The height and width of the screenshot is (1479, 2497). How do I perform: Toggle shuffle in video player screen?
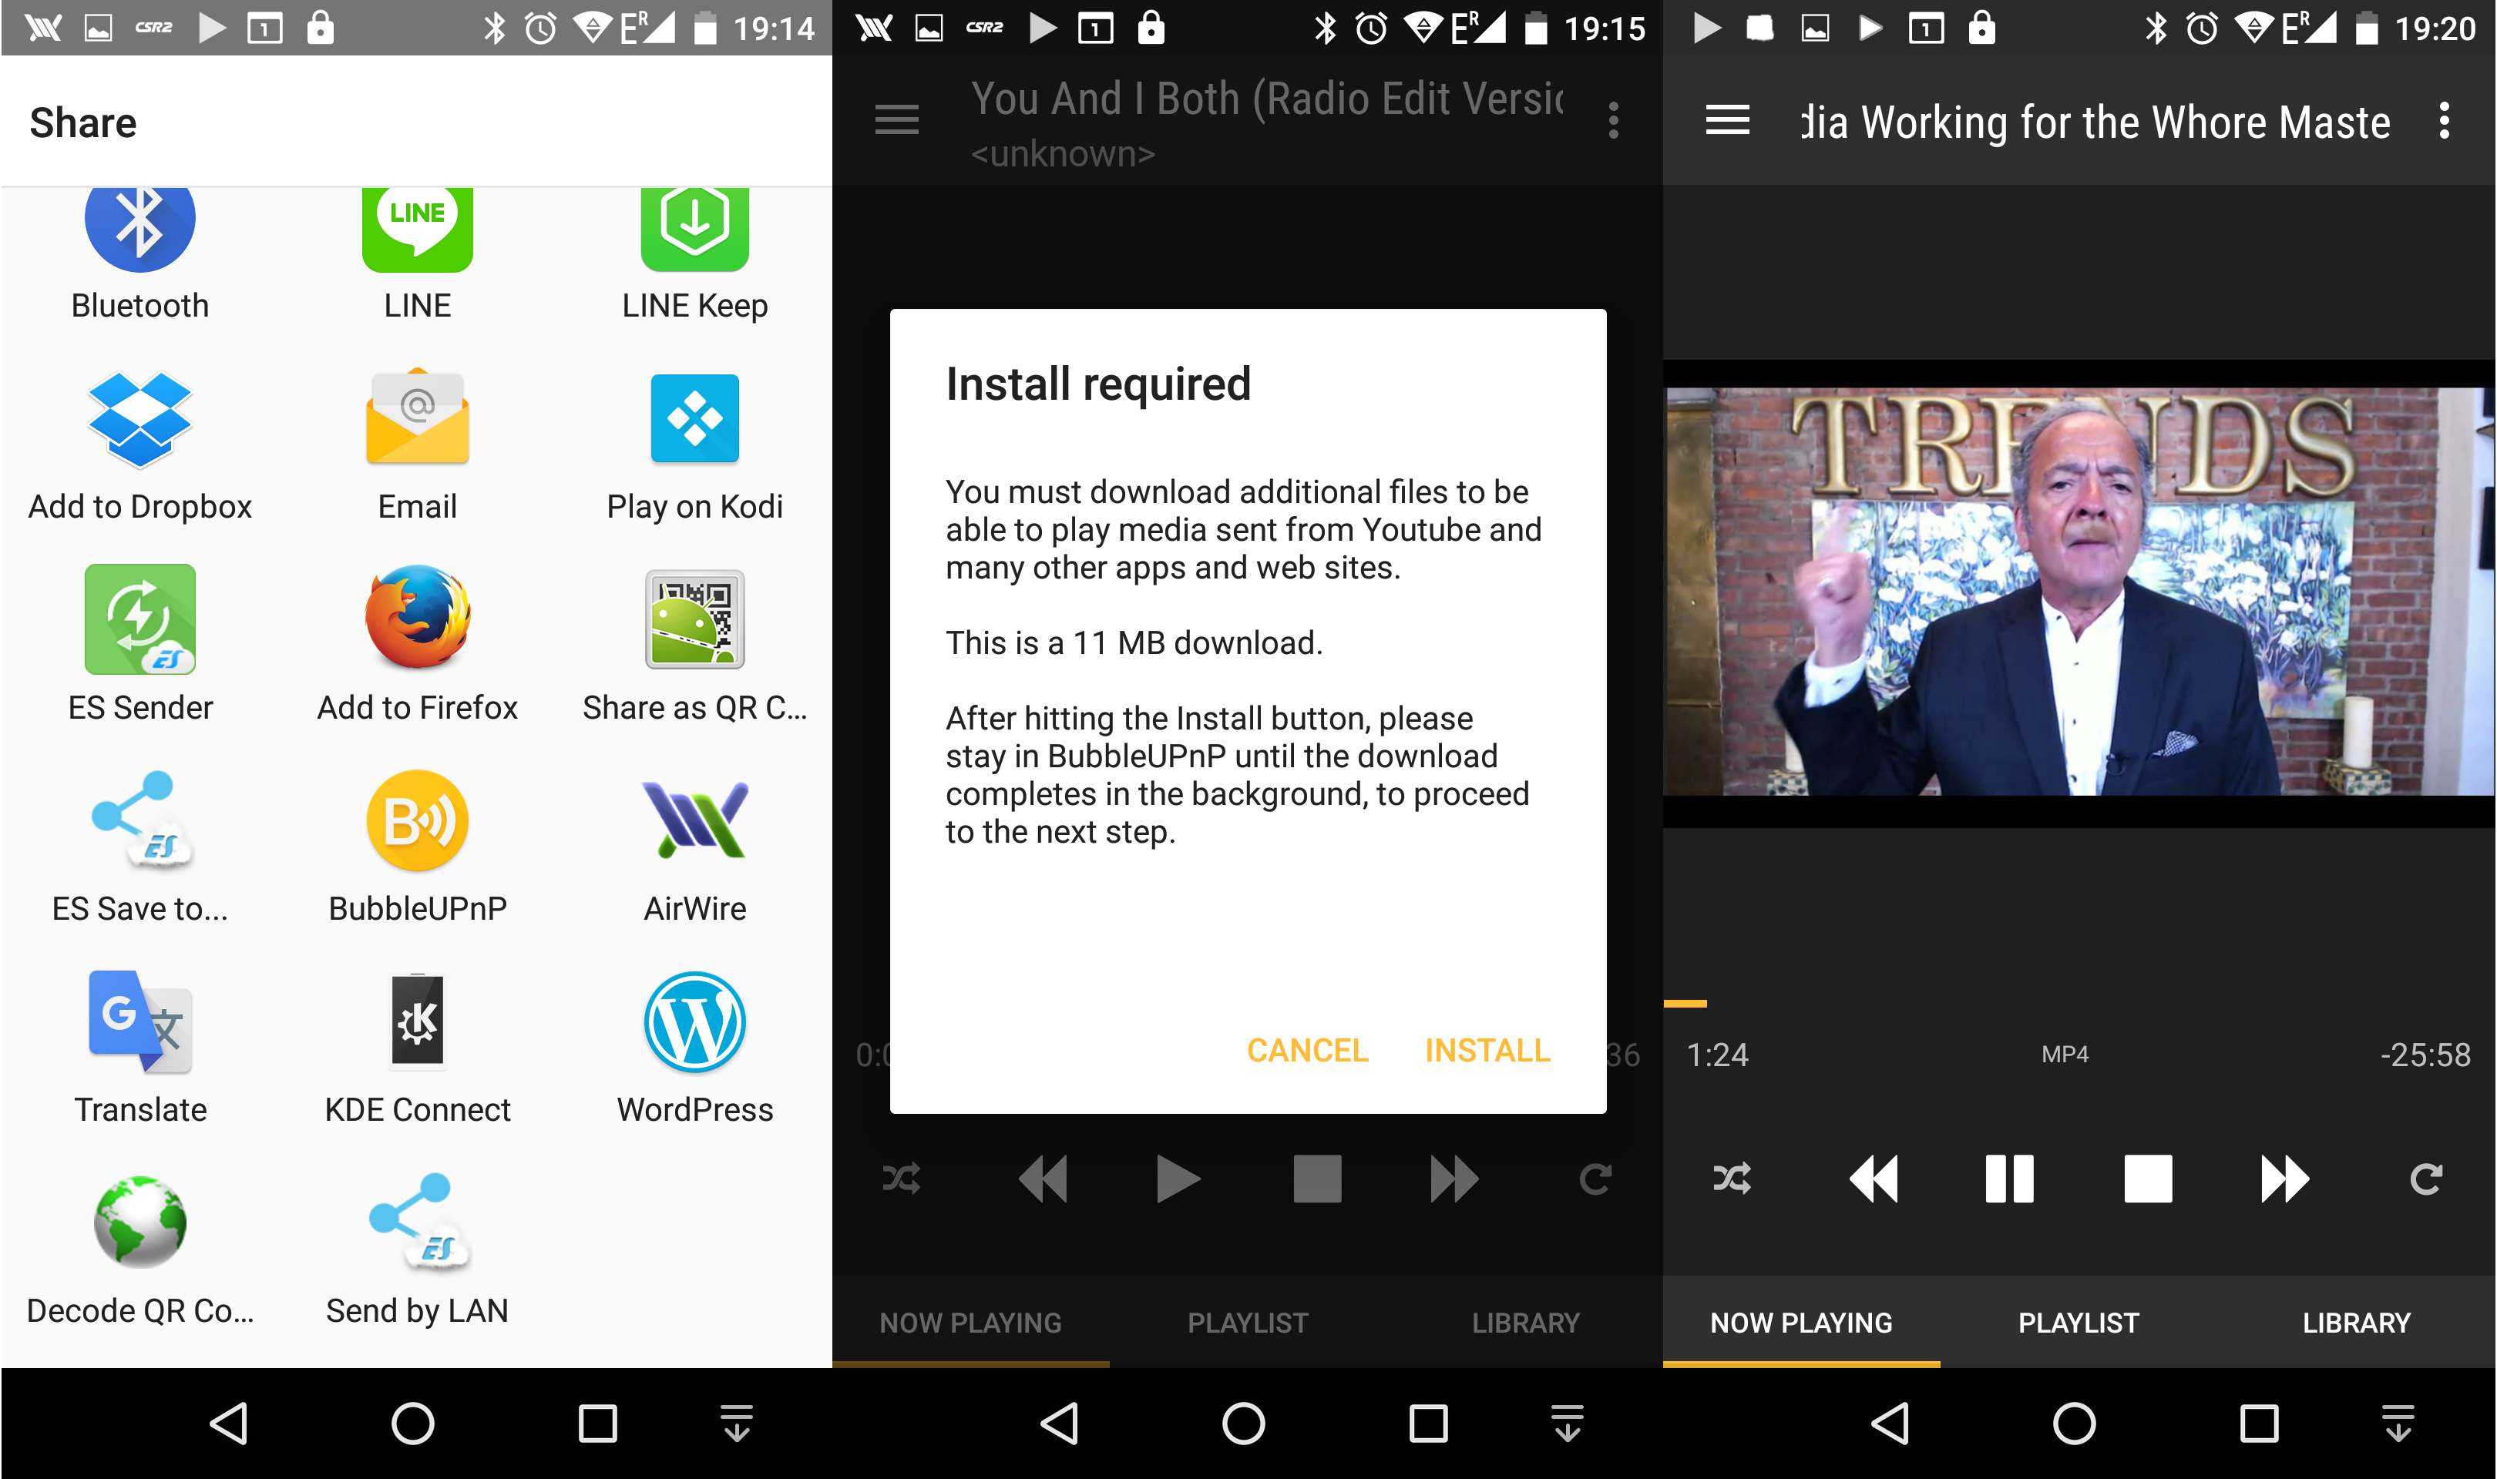(1732, 1179)
